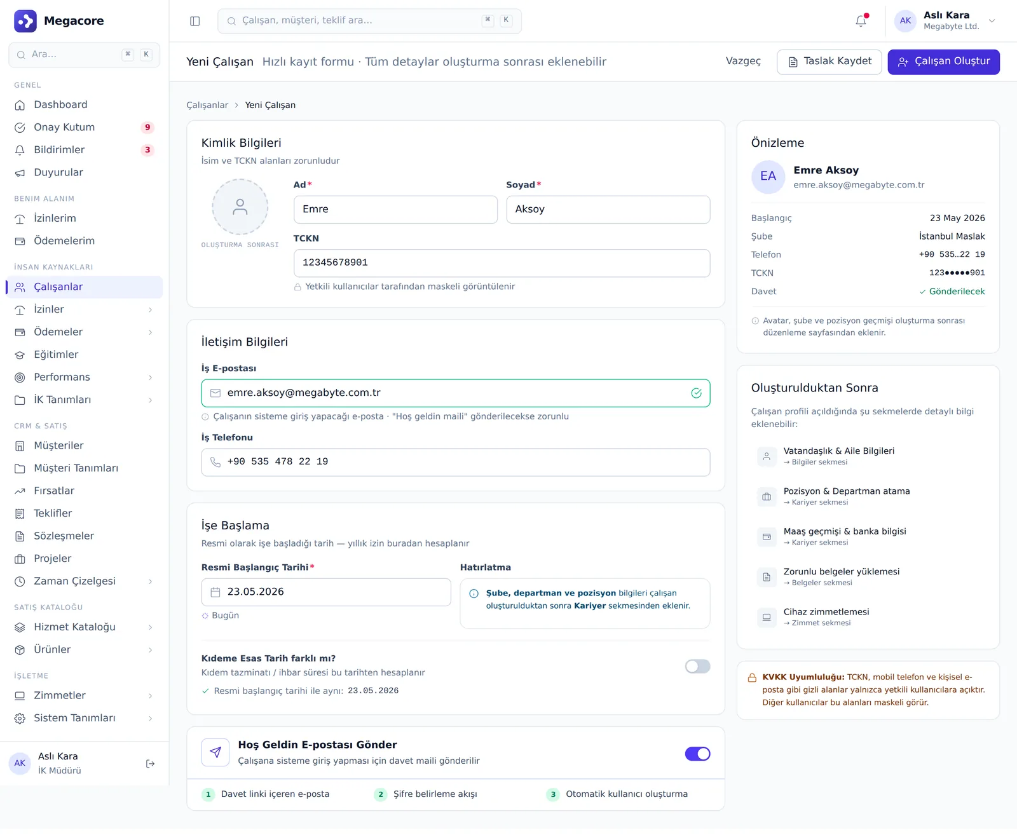Click the info icon in Hatırlatma box

click(474, 594)
